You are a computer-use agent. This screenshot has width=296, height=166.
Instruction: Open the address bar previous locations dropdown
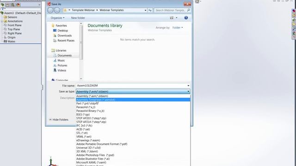pyautogui.click(x=145, y=10)
